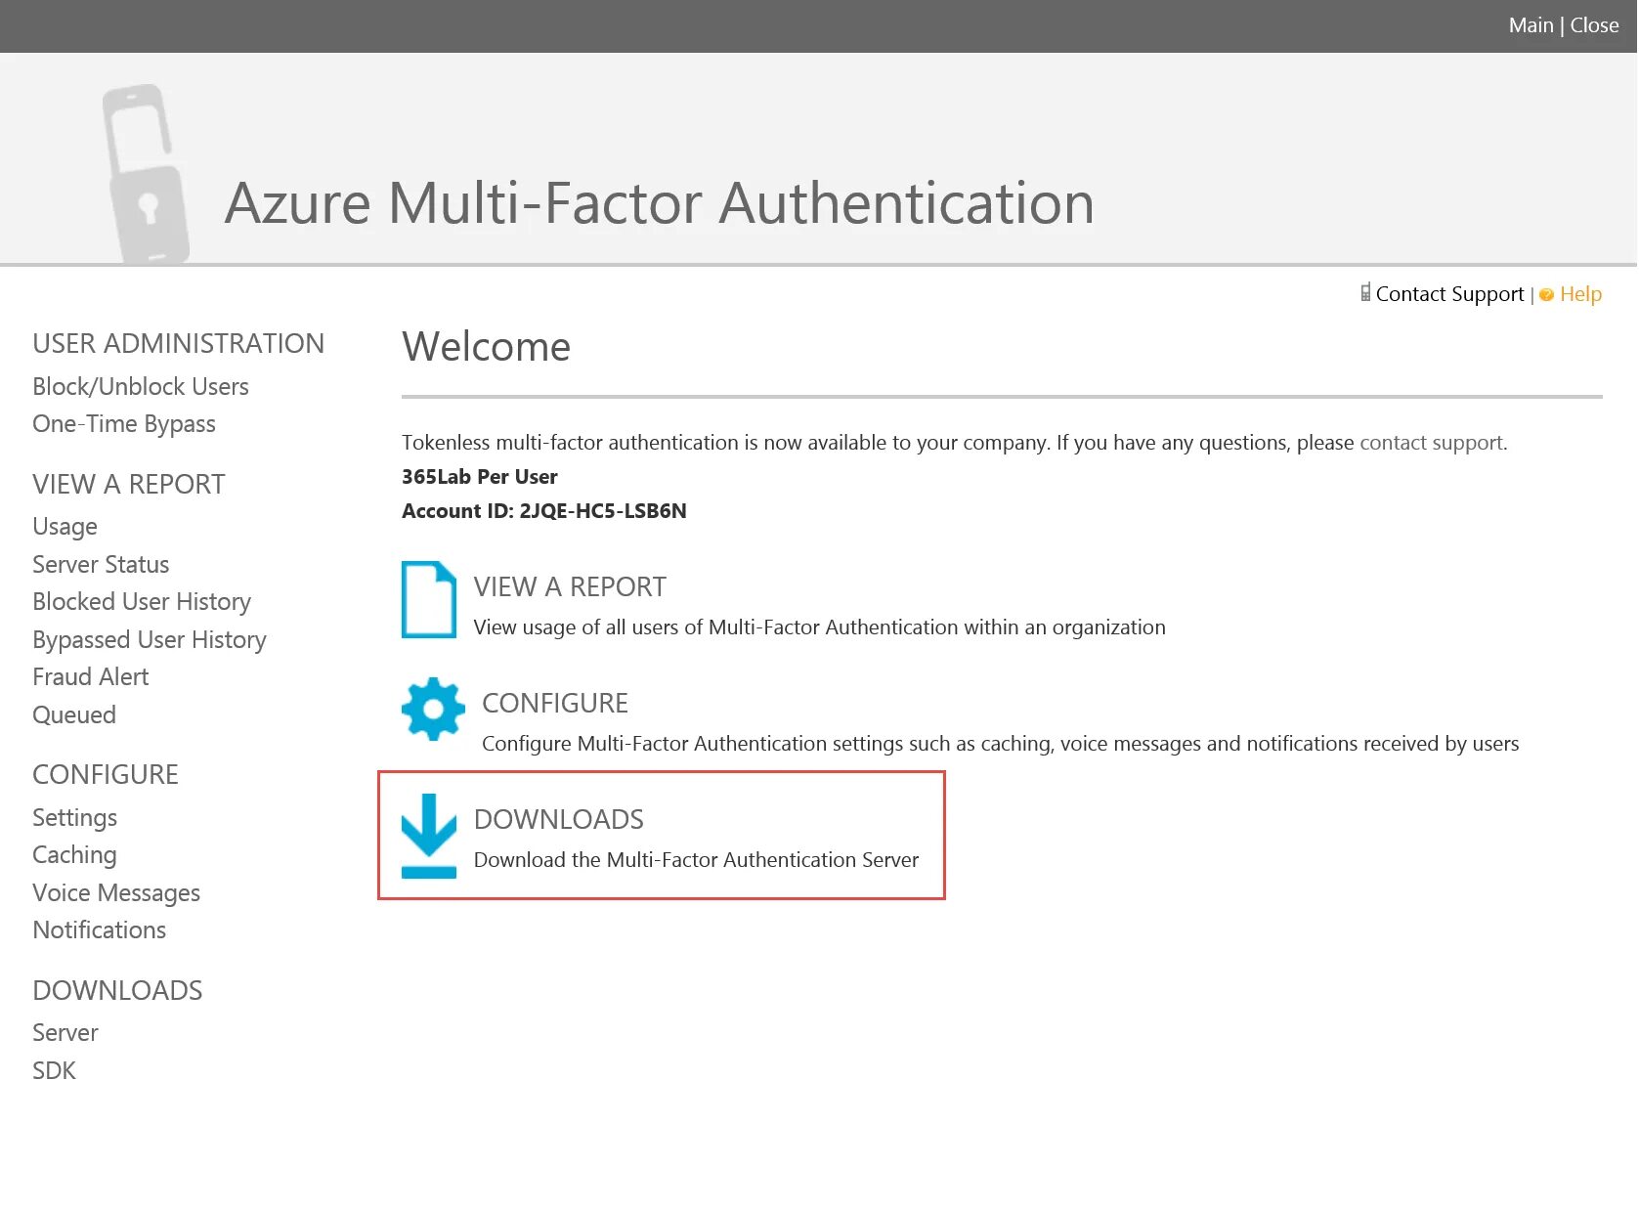Click USER ADMINISTRATION sidebar heading
This screenshot has width=1639, height=1210.
tap(178, 343)
